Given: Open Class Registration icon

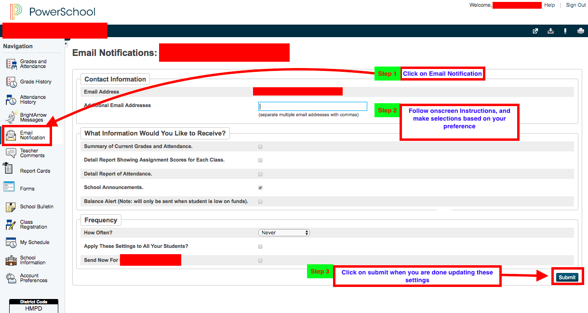Looking at the screenshot, I should pos(11,225).
